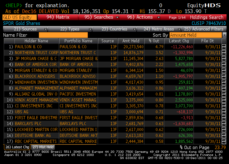
Task: Open chart icon for Deutsche Bank AG row
Action: [x=224, y=135]
